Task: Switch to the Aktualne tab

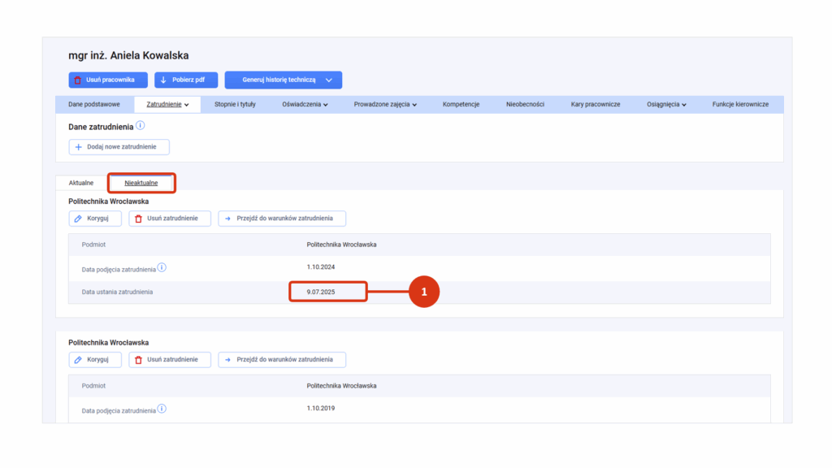Action: pyautogui.click(x=81, y=183)
